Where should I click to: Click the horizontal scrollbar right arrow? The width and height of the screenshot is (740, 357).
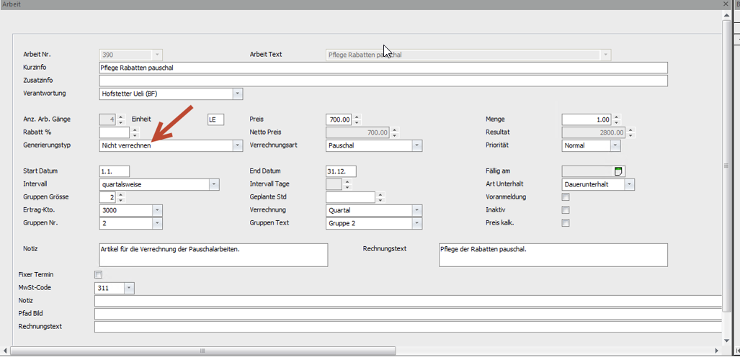717,351
